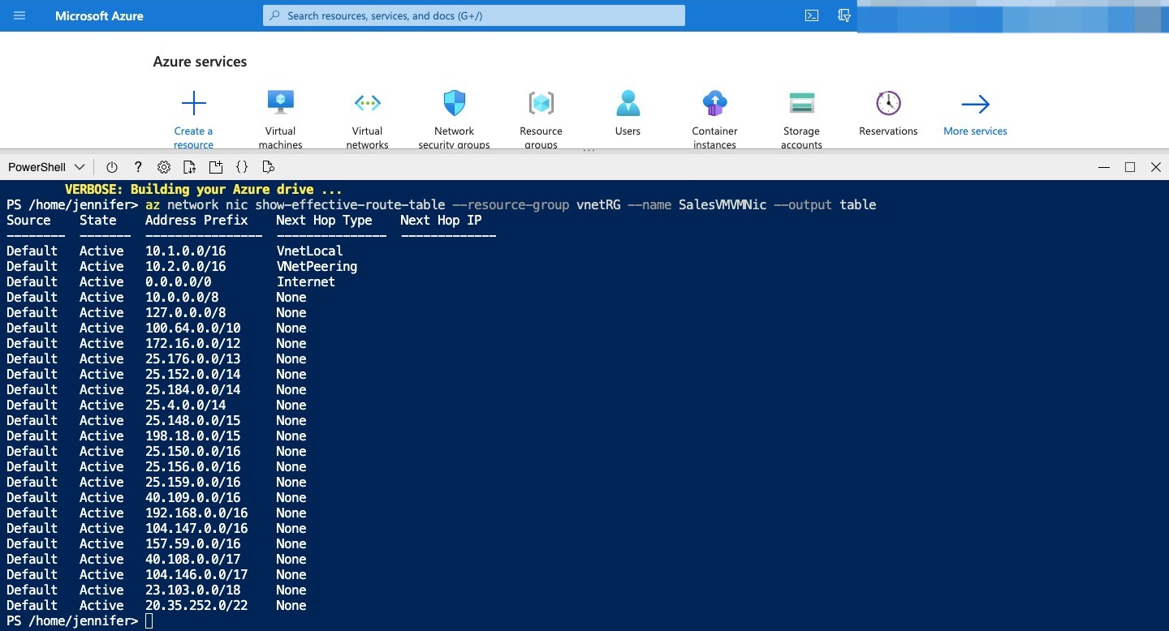
Task: Open the PowerShell shell type dropdown
Action: (46, 167)
